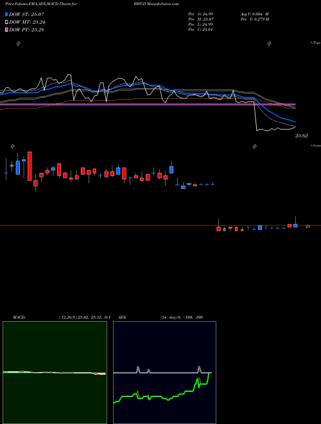Click the 'Pre H: 25.07' high value

tap(201, 19)
